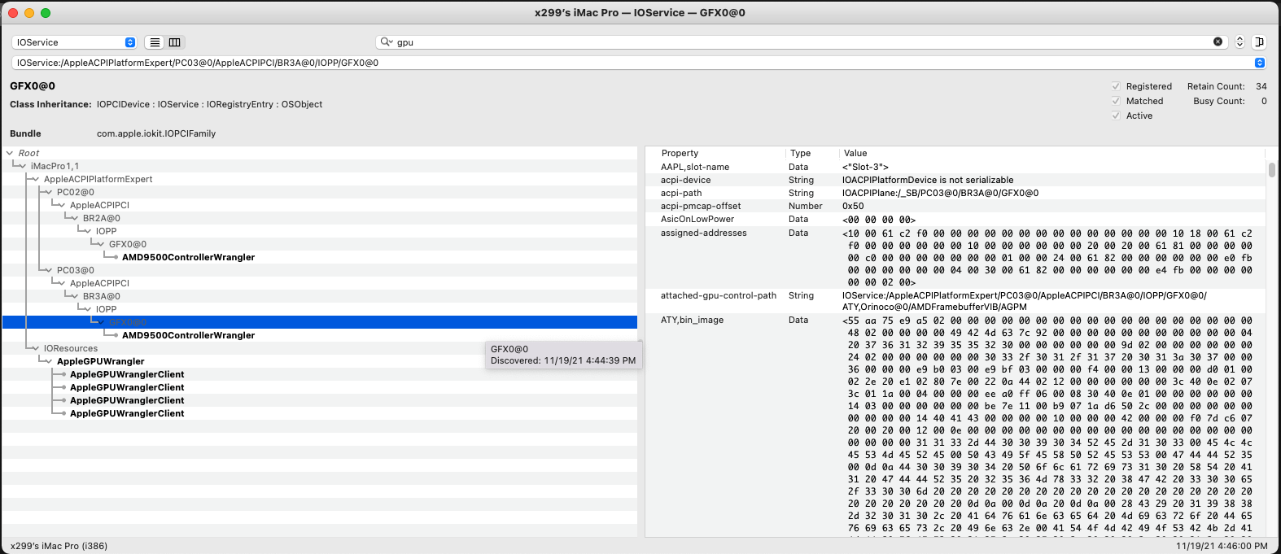This screenshot has height=554, width=1281.
Task: Click the com.apple.iokit.IOPCIFamily bundle text
Action: tap(156, 133)
